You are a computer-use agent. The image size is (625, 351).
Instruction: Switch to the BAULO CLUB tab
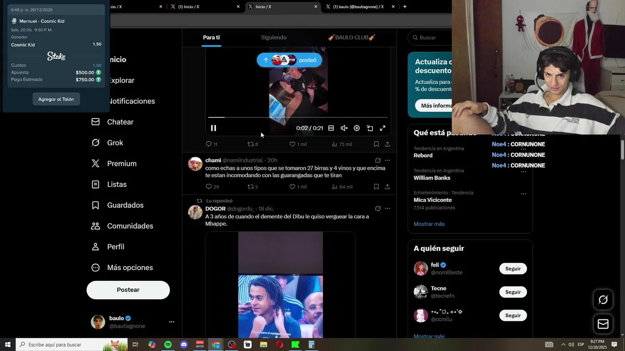[352, 38]
